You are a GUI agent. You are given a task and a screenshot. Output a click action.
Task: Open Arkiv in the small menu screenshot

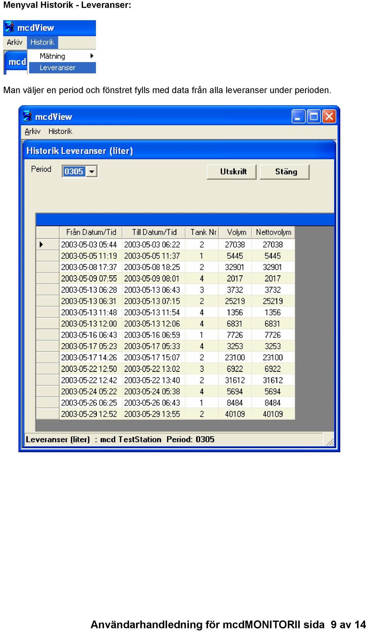[x=15, y=42]
